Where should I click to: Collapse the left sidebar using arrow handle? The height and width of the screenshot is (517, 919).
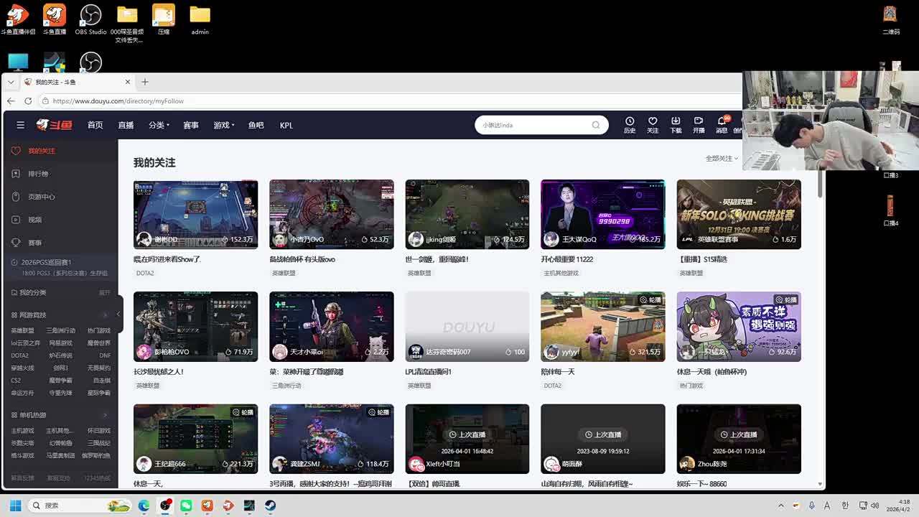click(x=118, y=315)
